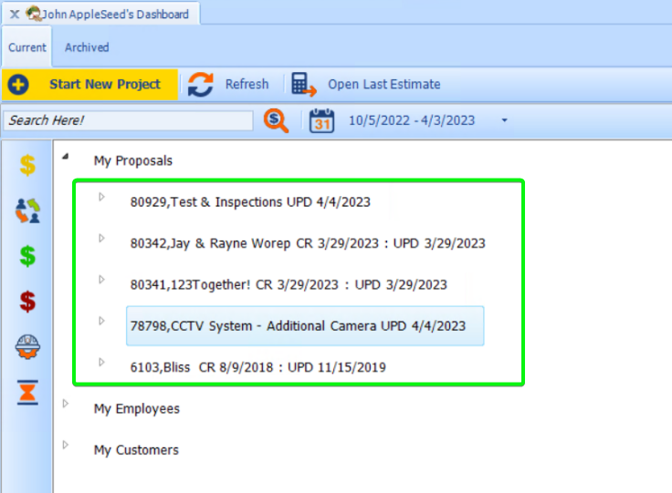Start a new project
672x493 pixels.
[x=89, y=84]
